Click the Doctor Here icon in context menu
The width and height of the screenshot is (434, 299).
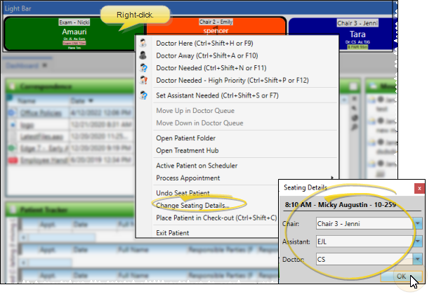click(x=144, y=44)
